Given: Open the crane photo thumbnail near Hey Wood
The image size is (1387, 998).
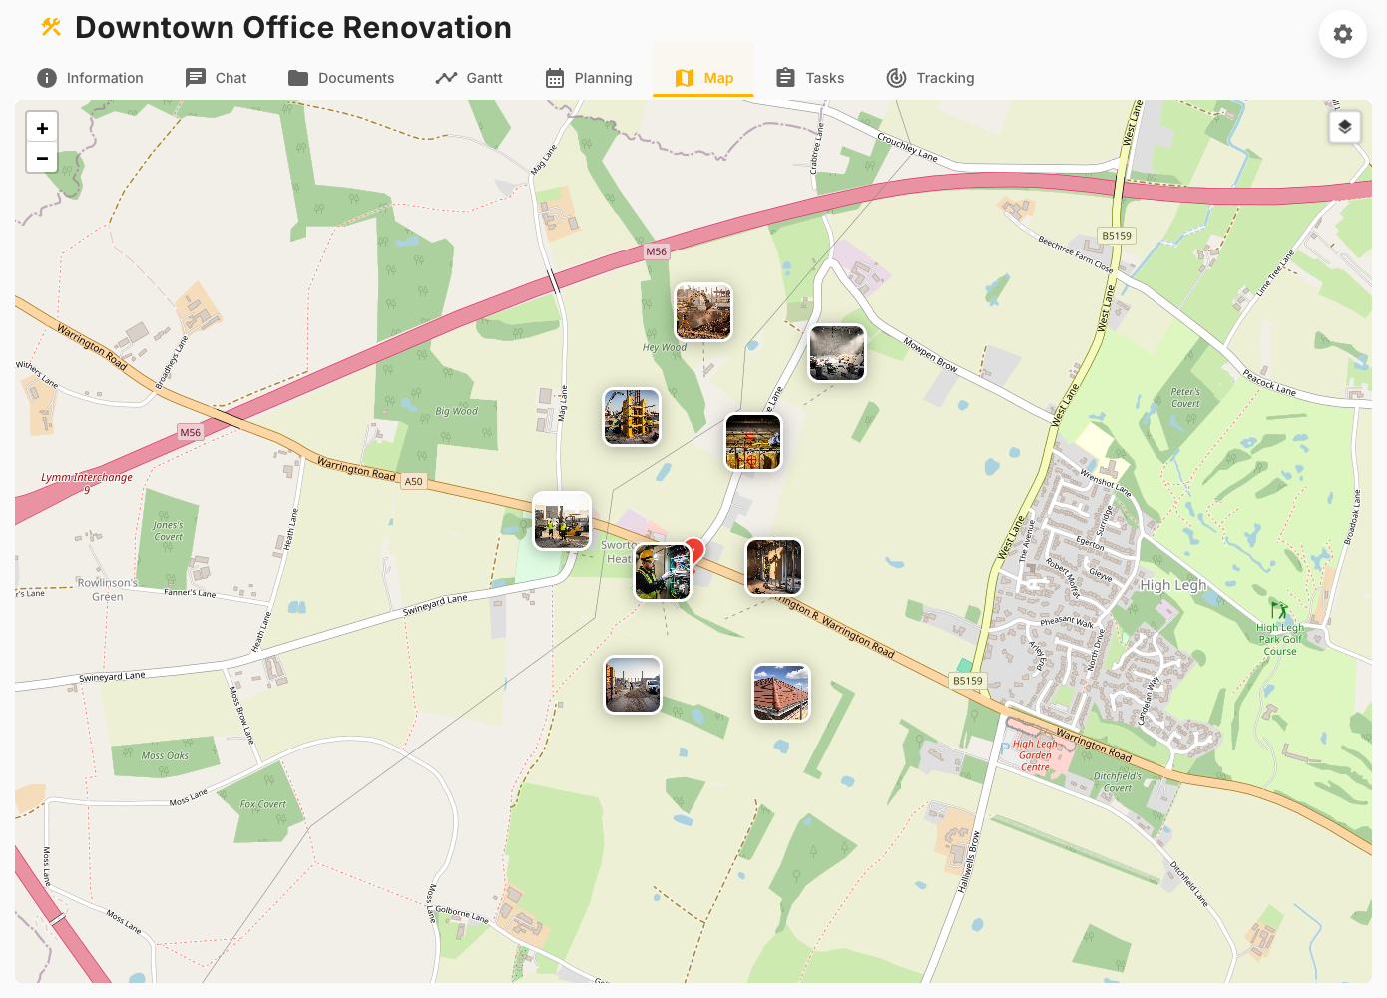Looking at the screenshot, I should 702,312.
